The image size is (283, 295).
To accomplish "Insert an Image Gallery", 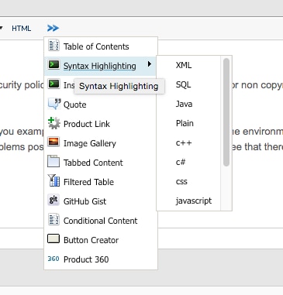I will 101,143.
